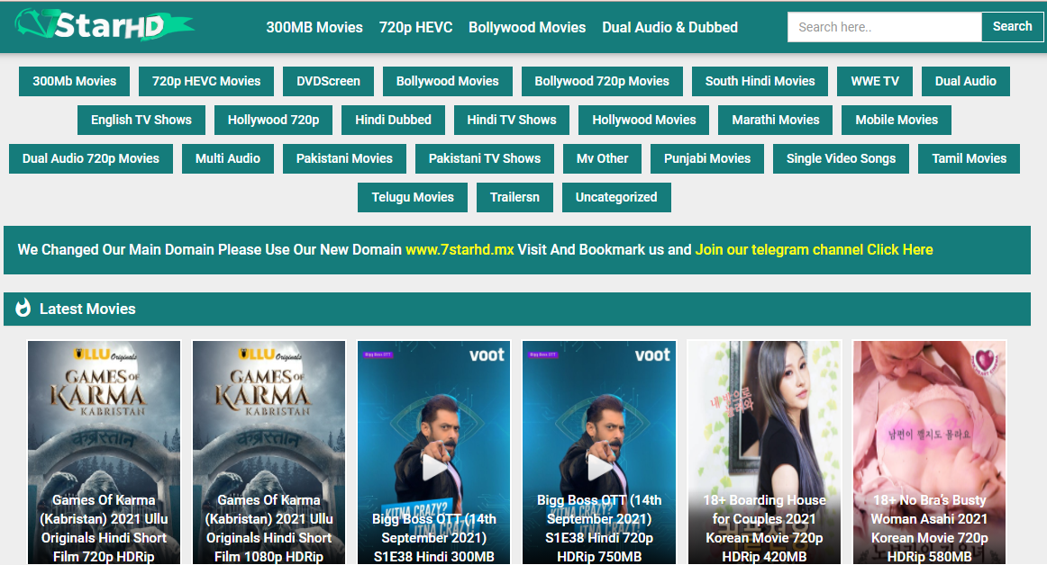Screen dimensions: 1047x565
Task: Open Games Of Karma 1080p HDRip poster
Action: point(269,453)
